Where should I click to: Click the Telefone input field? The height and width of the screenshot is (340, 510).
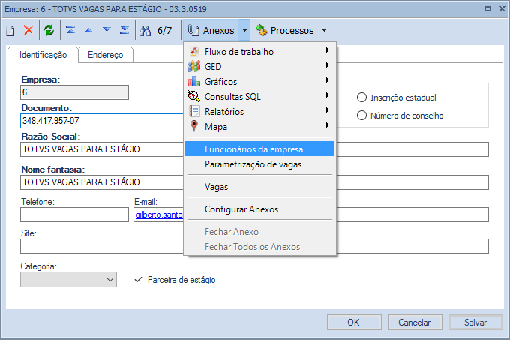click(x=74, y=215)
